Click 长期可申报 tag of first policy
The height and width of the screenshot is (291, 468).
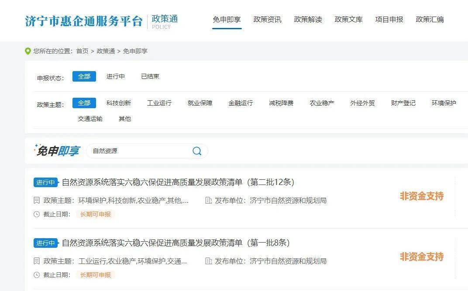[96, 214]
